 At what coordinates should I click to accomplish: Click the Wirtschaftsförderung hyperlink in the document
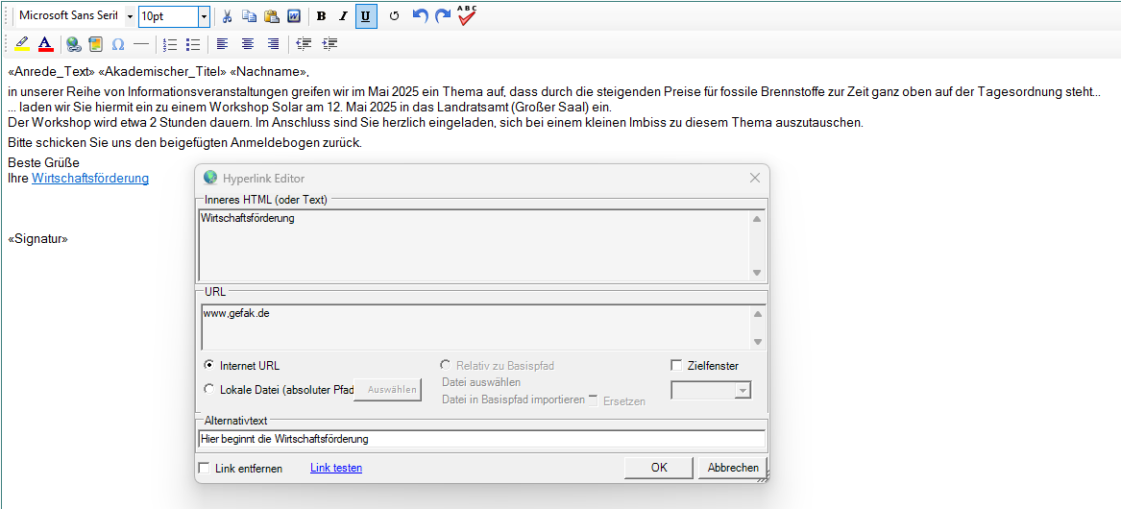[x=90, y=178]
